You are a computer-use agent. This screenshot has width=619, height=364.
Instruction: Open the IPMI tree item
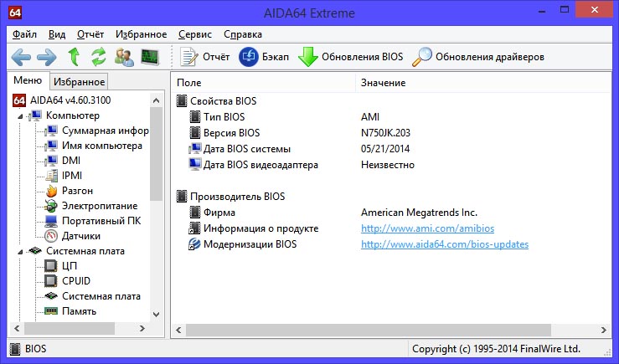click(x=64, y=176)
